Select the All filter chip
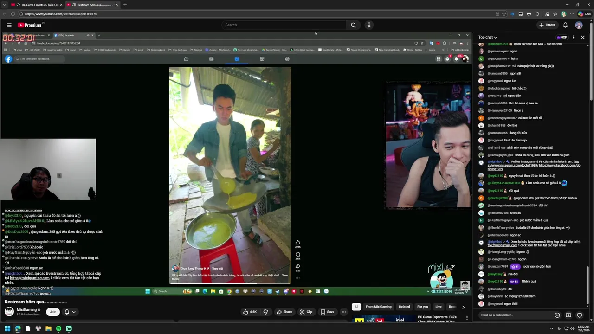Viewport: 594px width, 334px height. [x=356, y=307]
